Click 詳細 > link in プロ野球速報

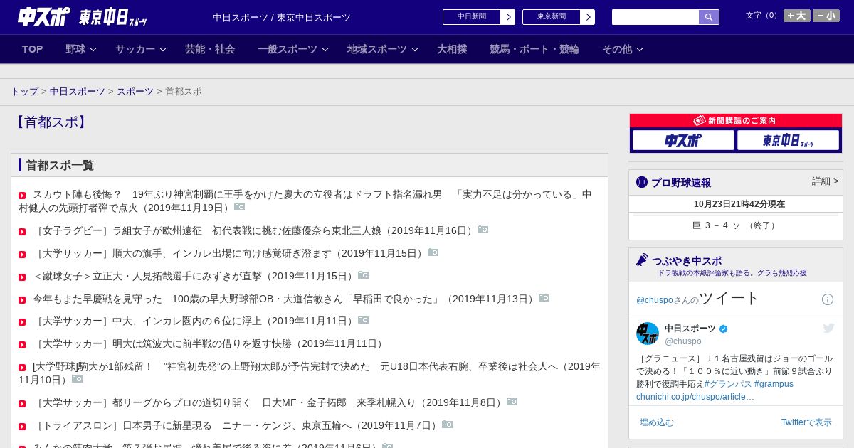coord(826,181)
